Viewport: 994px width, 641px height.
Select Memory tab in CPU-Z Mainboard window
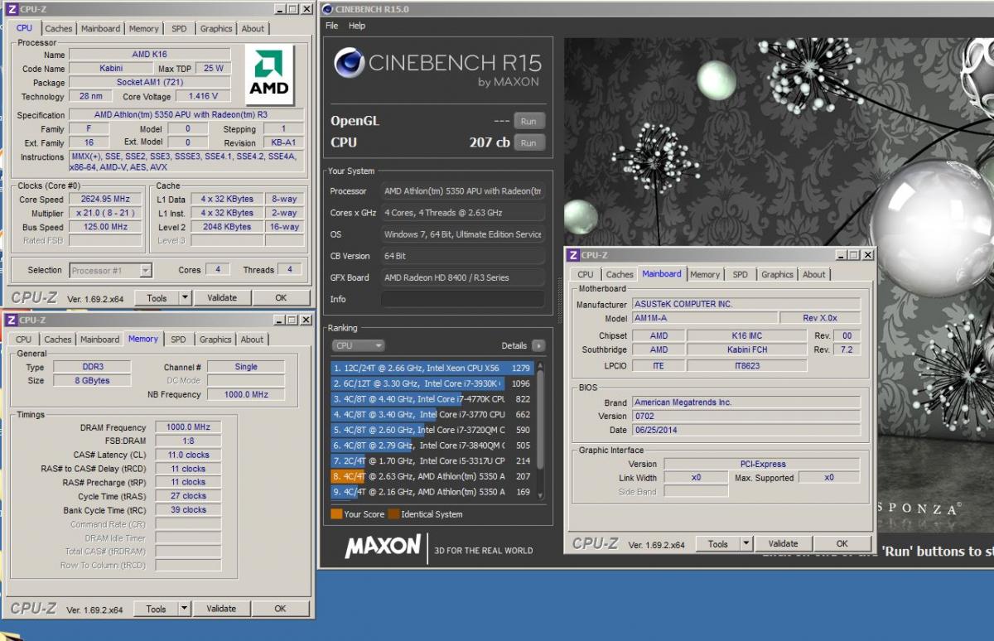point(705,275)
